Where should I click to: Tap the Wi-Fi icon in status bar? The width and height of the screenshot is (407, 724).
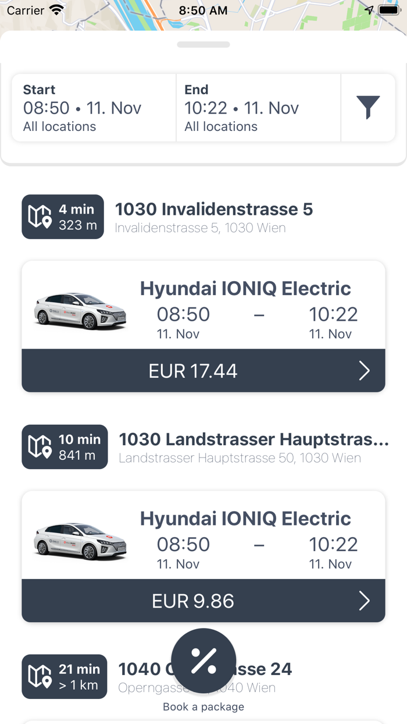click(56, 10)
